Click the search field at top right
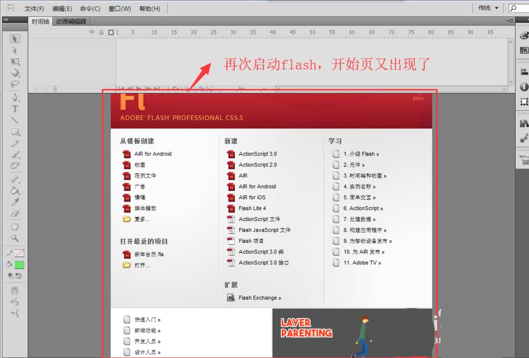 (x=519, y=8)
